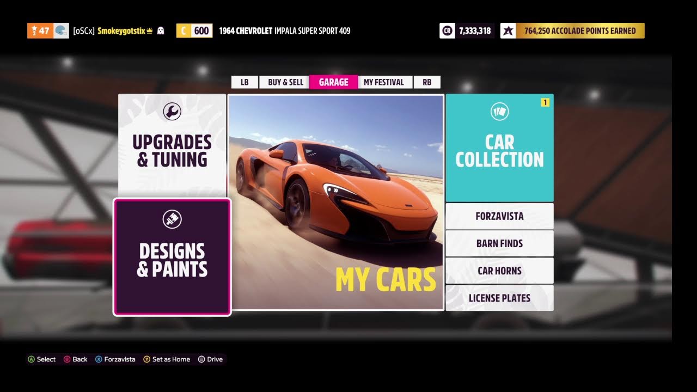Click the orange level 47 badge
The image size is (697, 392).
[39, 31]
